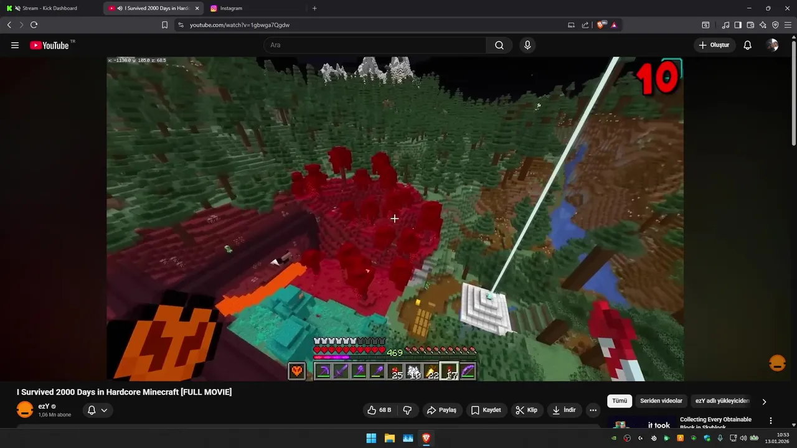Viewport: 797px width, 448px height.
Task: Open File Explorer from taskbar
Action: point(389,438)
